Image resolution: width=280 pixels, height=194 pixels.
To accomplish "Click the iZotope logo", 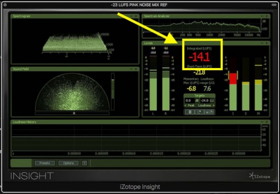I will click(x=260, y=176).
